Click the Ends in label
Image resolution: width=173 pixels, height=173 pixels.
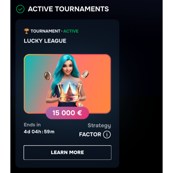pyautogui.click(x=32, y=125)
